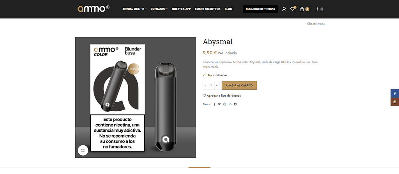Click Añadir al carrito button
Viewport: 399px width, 174px height.
click(239, 85)
